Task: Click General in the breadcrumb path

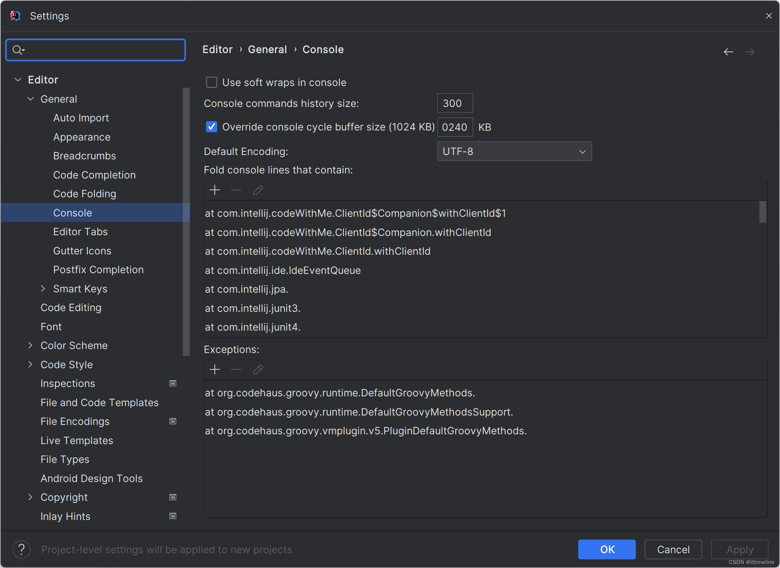Action: [267, 50]
